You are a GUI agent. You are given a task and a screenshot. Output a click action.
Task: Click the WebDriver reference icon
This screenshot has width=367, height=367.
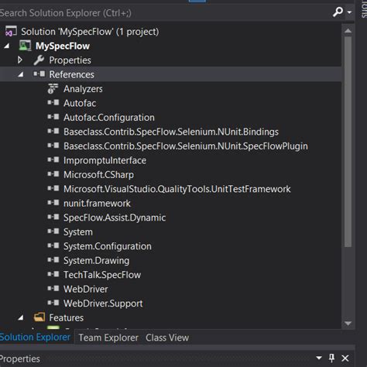pyautogui.click(x=53, y=288)
